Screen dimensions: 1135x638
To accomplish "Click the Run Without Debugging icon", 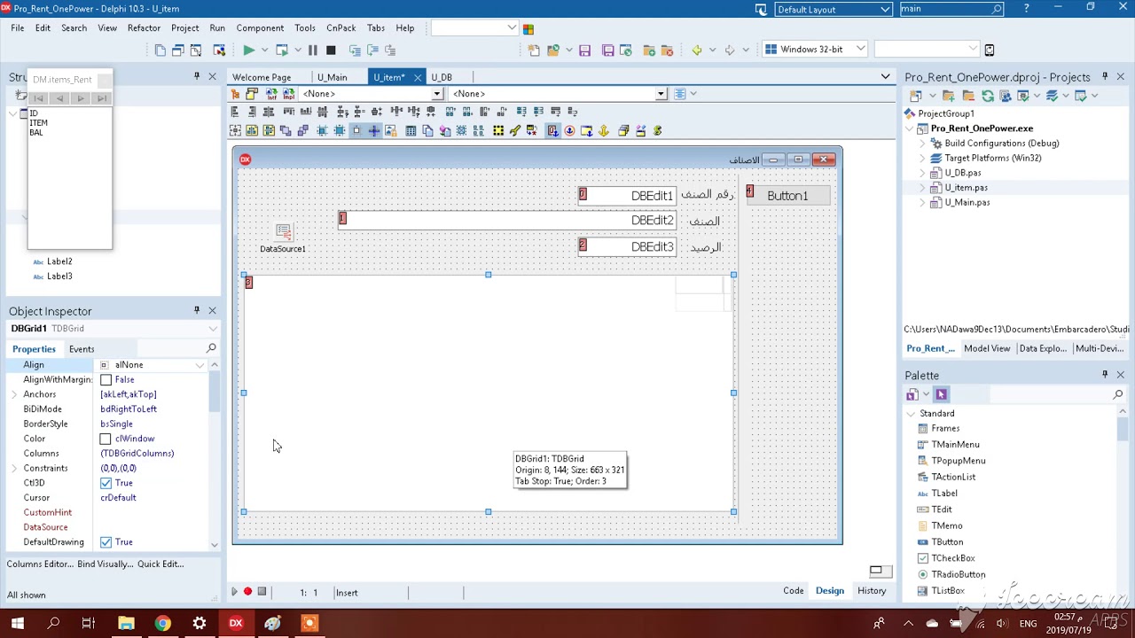I will (x=282, y=51).
